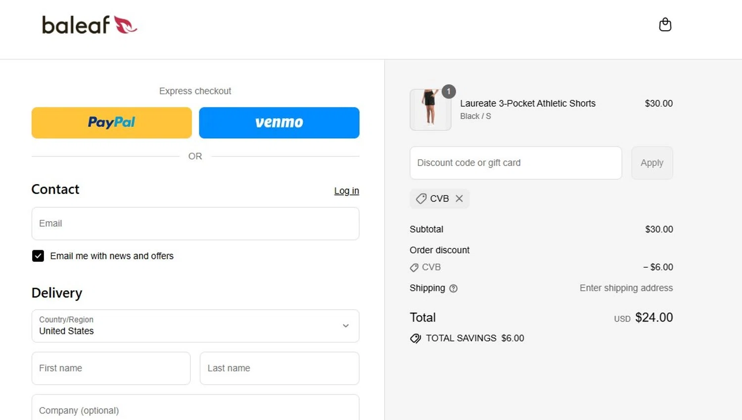The width and height of the screenshot is (742, 420).
Task: Click the Delivery heading
Action: click(x=57, y=293)
